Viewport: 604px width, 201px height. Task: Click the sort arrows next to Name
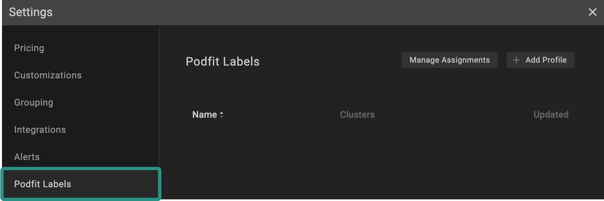[221, 115]
